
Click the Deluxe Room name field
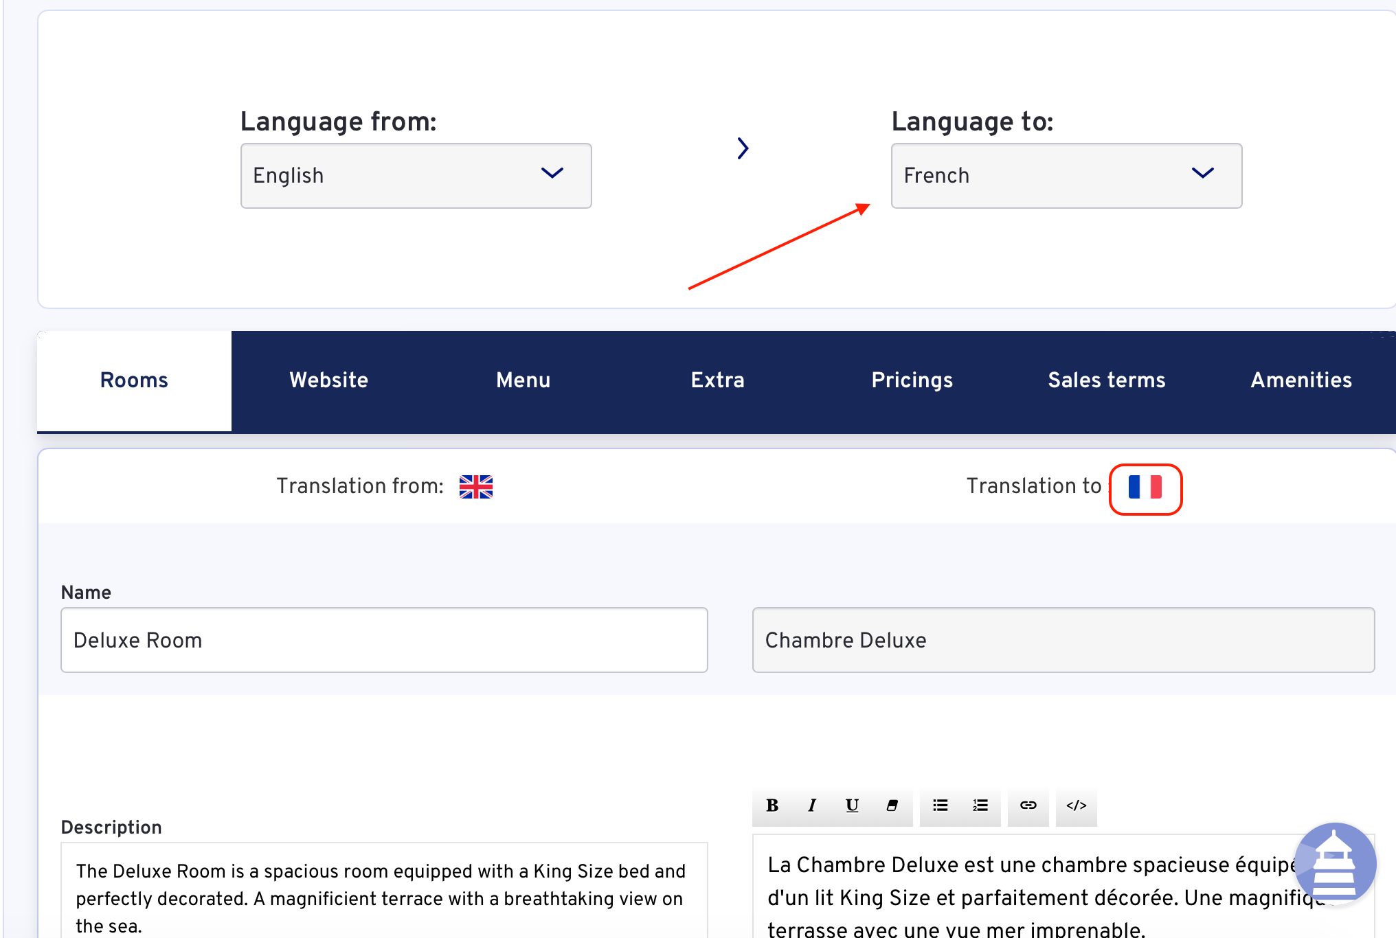tap(384, 640)
